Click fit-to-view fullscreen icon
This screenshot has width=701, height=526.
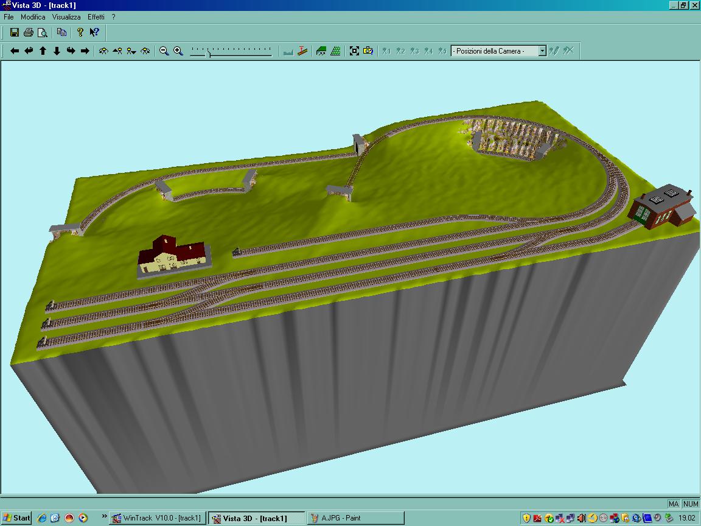coord(354,51)
